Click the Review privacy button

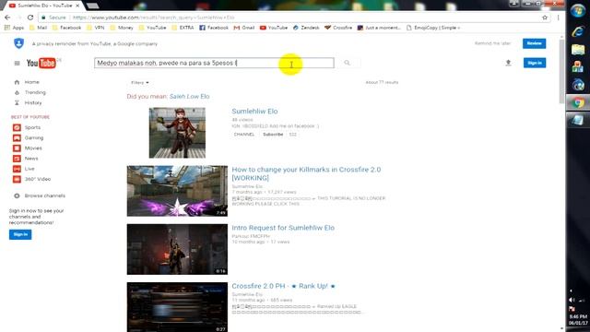(x=534, y=43)
